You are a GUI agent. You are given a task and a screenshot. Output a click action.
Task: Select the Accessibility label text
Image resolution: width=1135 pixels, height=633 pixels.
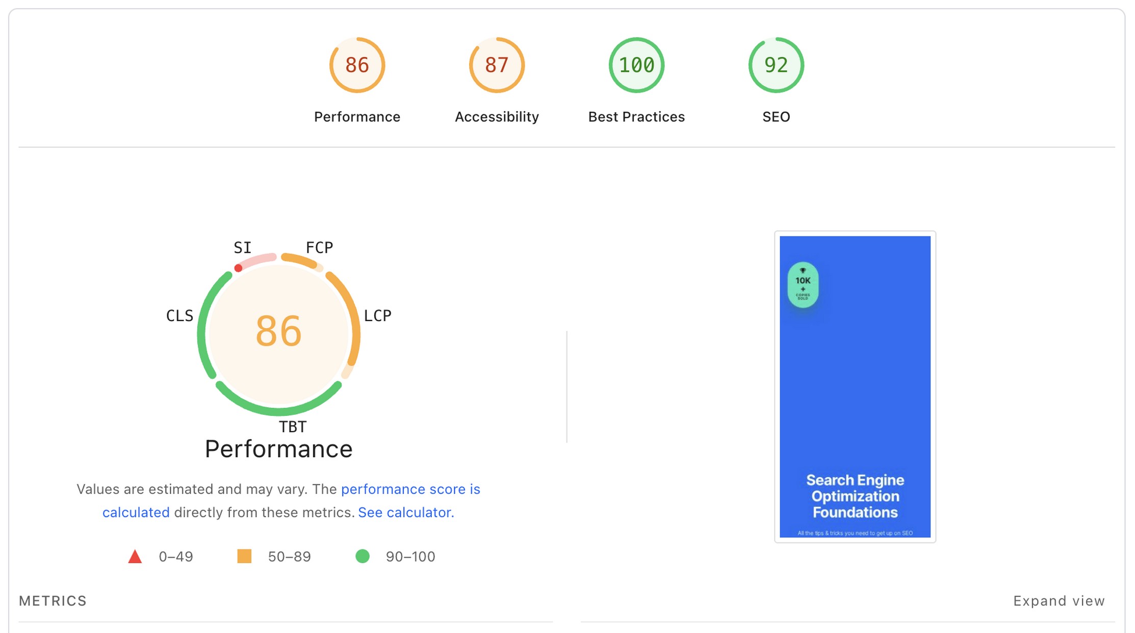496,116
